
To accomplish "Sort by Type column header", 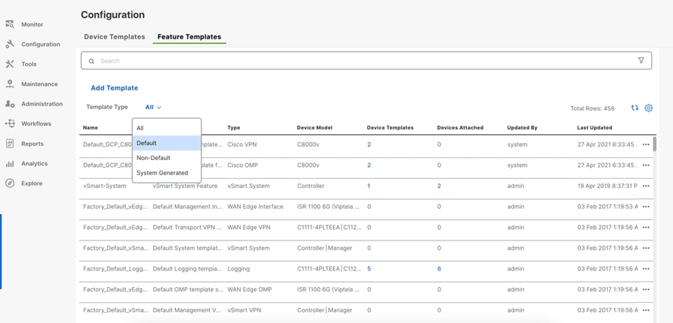I will click(234, 128).
